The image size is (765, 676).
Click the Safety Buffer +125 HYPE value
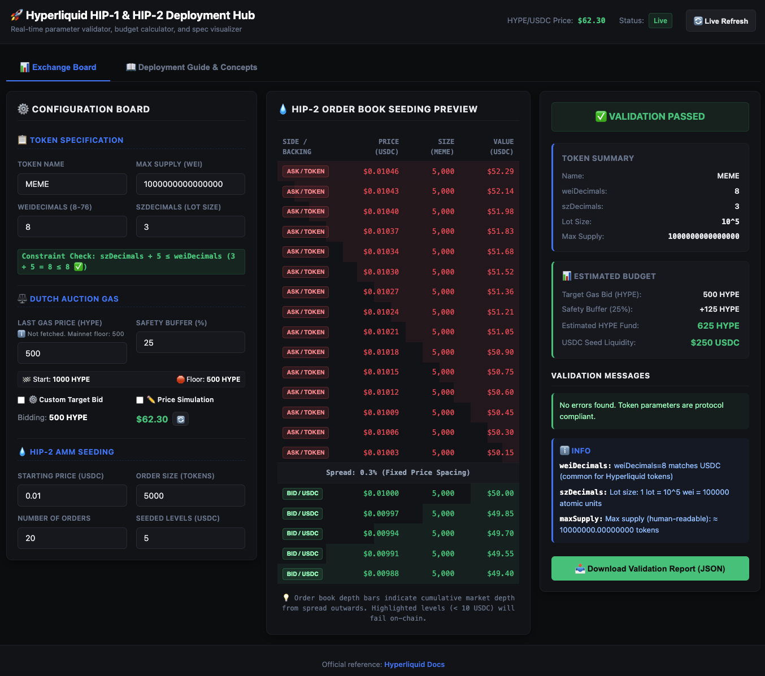click(719, 309)
